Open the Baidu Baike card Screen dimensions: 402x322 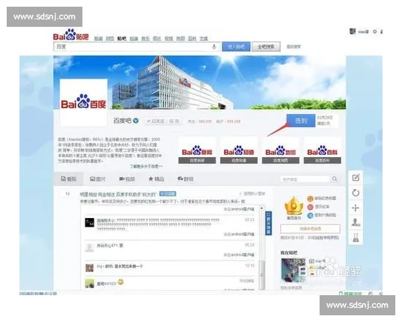pos(322,150)
